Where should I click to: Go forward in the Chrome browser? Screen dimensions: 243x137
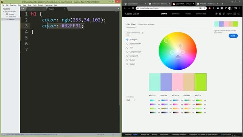(129, 8)
